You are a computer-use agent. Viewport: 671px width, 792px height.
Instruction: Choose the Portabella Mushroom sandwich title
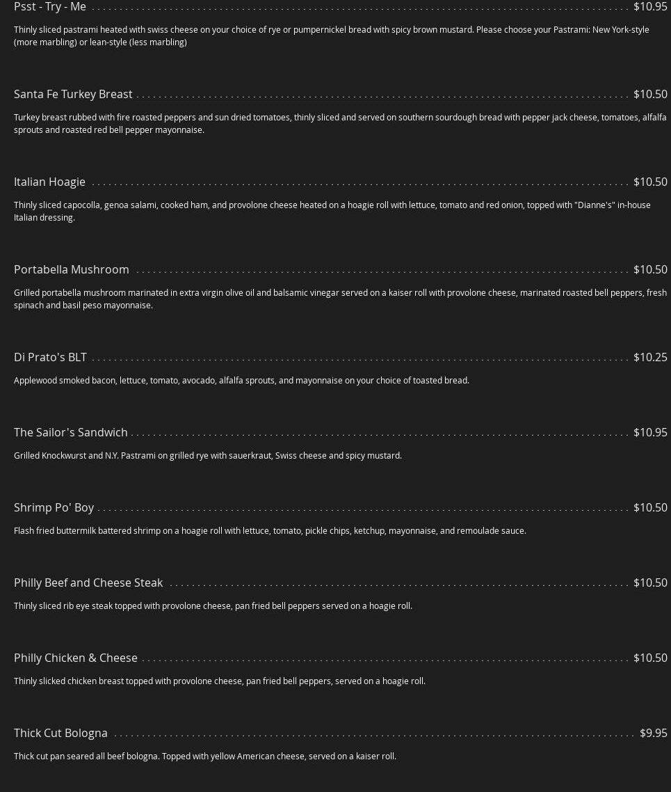[x=72, y=269]
